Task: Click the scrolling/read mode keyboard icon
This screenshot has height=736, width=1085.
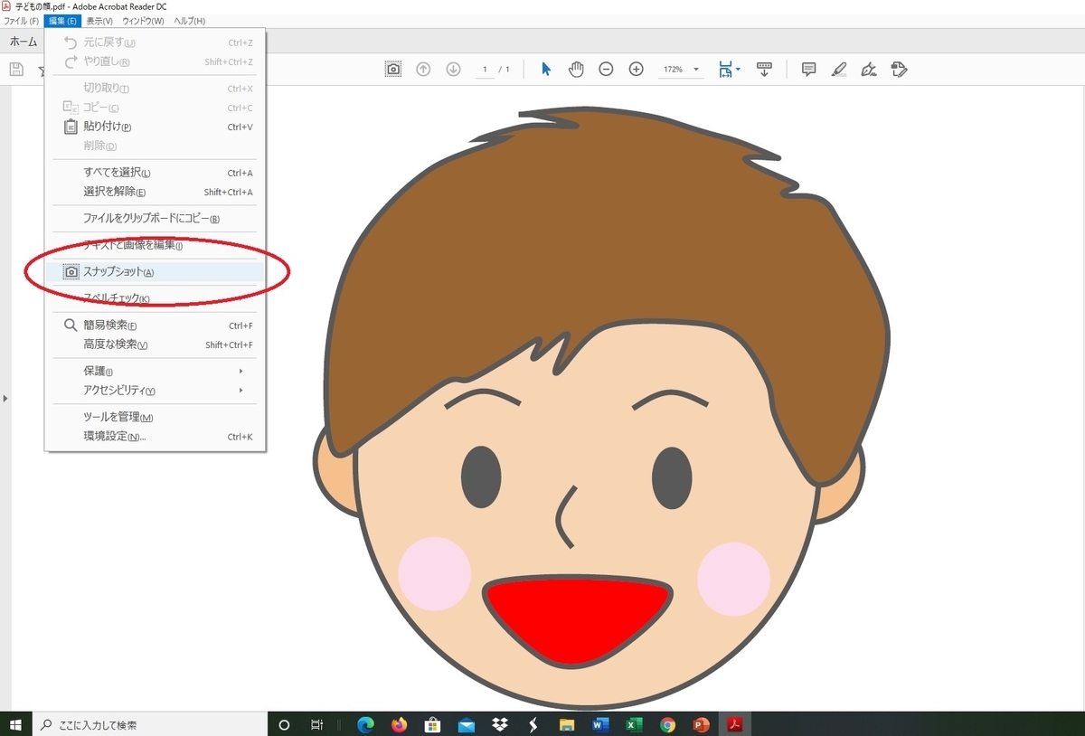Action: coord(764,70)
